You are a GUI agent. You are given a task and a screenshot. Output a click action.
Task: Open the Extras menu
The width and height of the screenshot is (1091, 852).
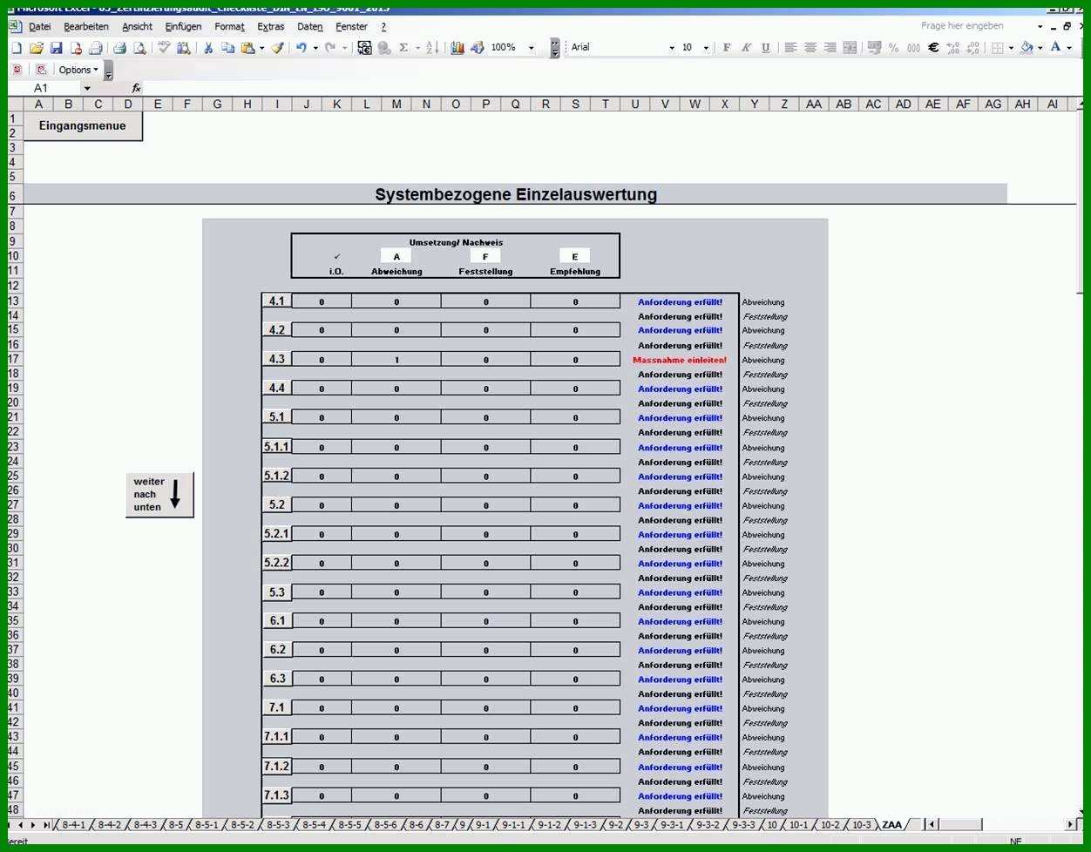[271, 27]
